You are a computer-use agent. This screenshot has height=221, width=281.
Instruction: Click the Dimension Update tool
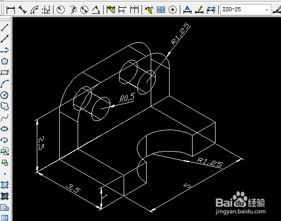pyautogui.click(x=211, y=10)
